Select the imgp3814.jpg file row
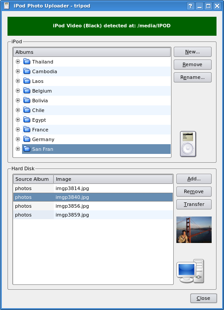The width and height of the screenshot is (224, 310). coord(93,188)
